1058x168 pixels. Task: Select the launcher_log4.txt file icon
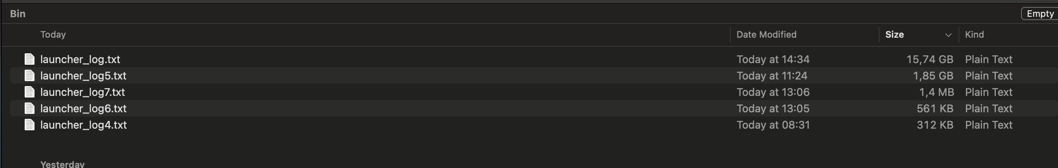(30, 125)
